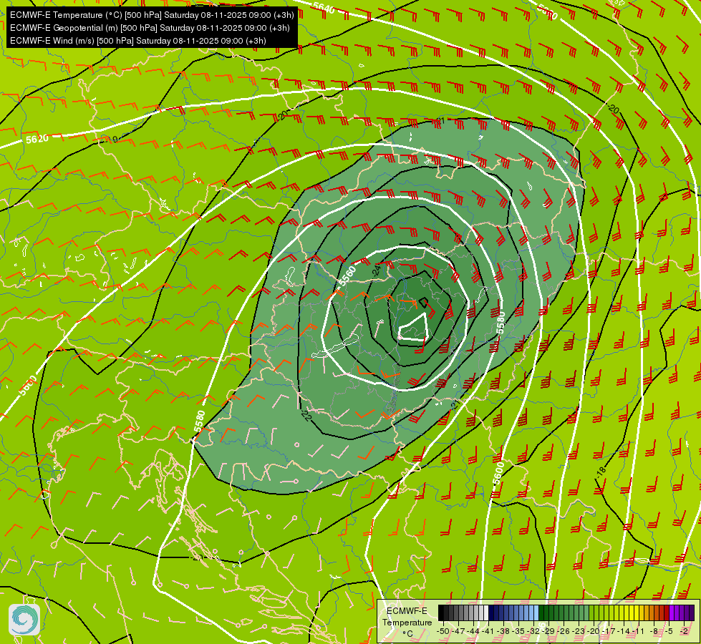Click the -26 tick label in color scale
701x644 pixels.
click(x=564, y=631)
